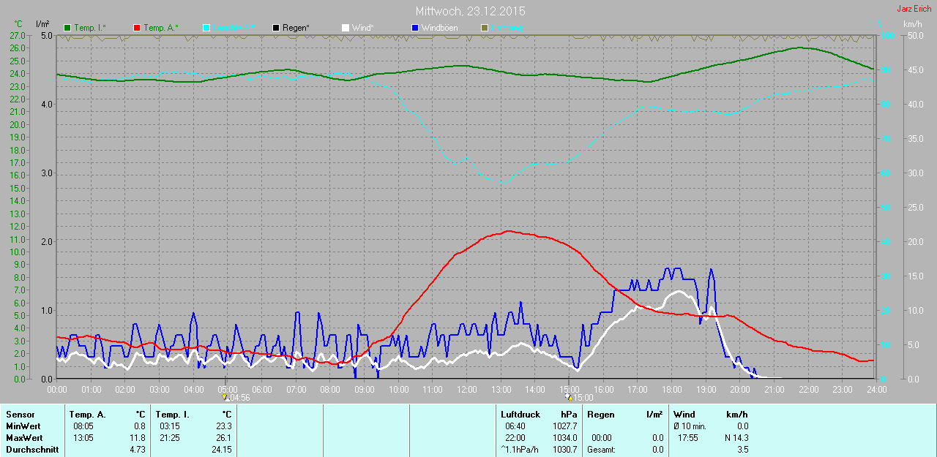Click the Temp. I. maximum time '21:25'
This screenshot has width=937, height=457.
point(171,438)
